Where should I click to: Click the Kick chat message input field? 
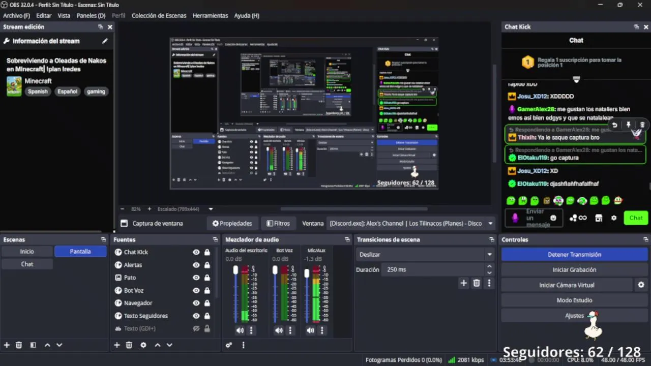click(x=535, y=218)
